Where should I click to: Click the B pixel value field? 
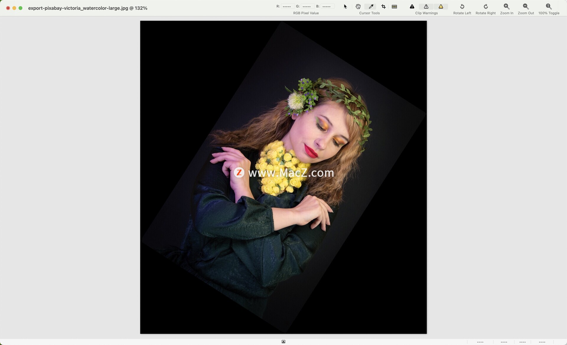pyautogui.click(x=327, y=6)
